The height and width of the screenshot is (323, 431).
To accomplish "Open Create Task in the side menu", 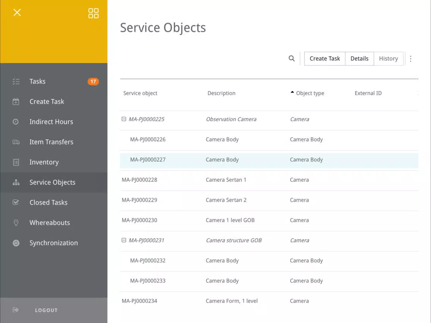I will point(53,102).
